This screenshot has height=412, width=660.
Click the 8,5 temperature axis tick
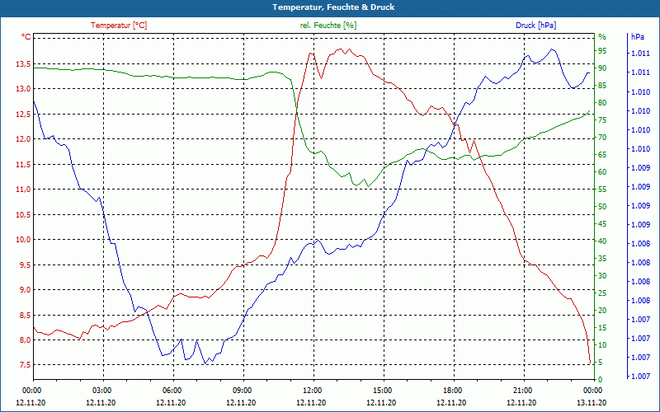[x=26, y=315]
